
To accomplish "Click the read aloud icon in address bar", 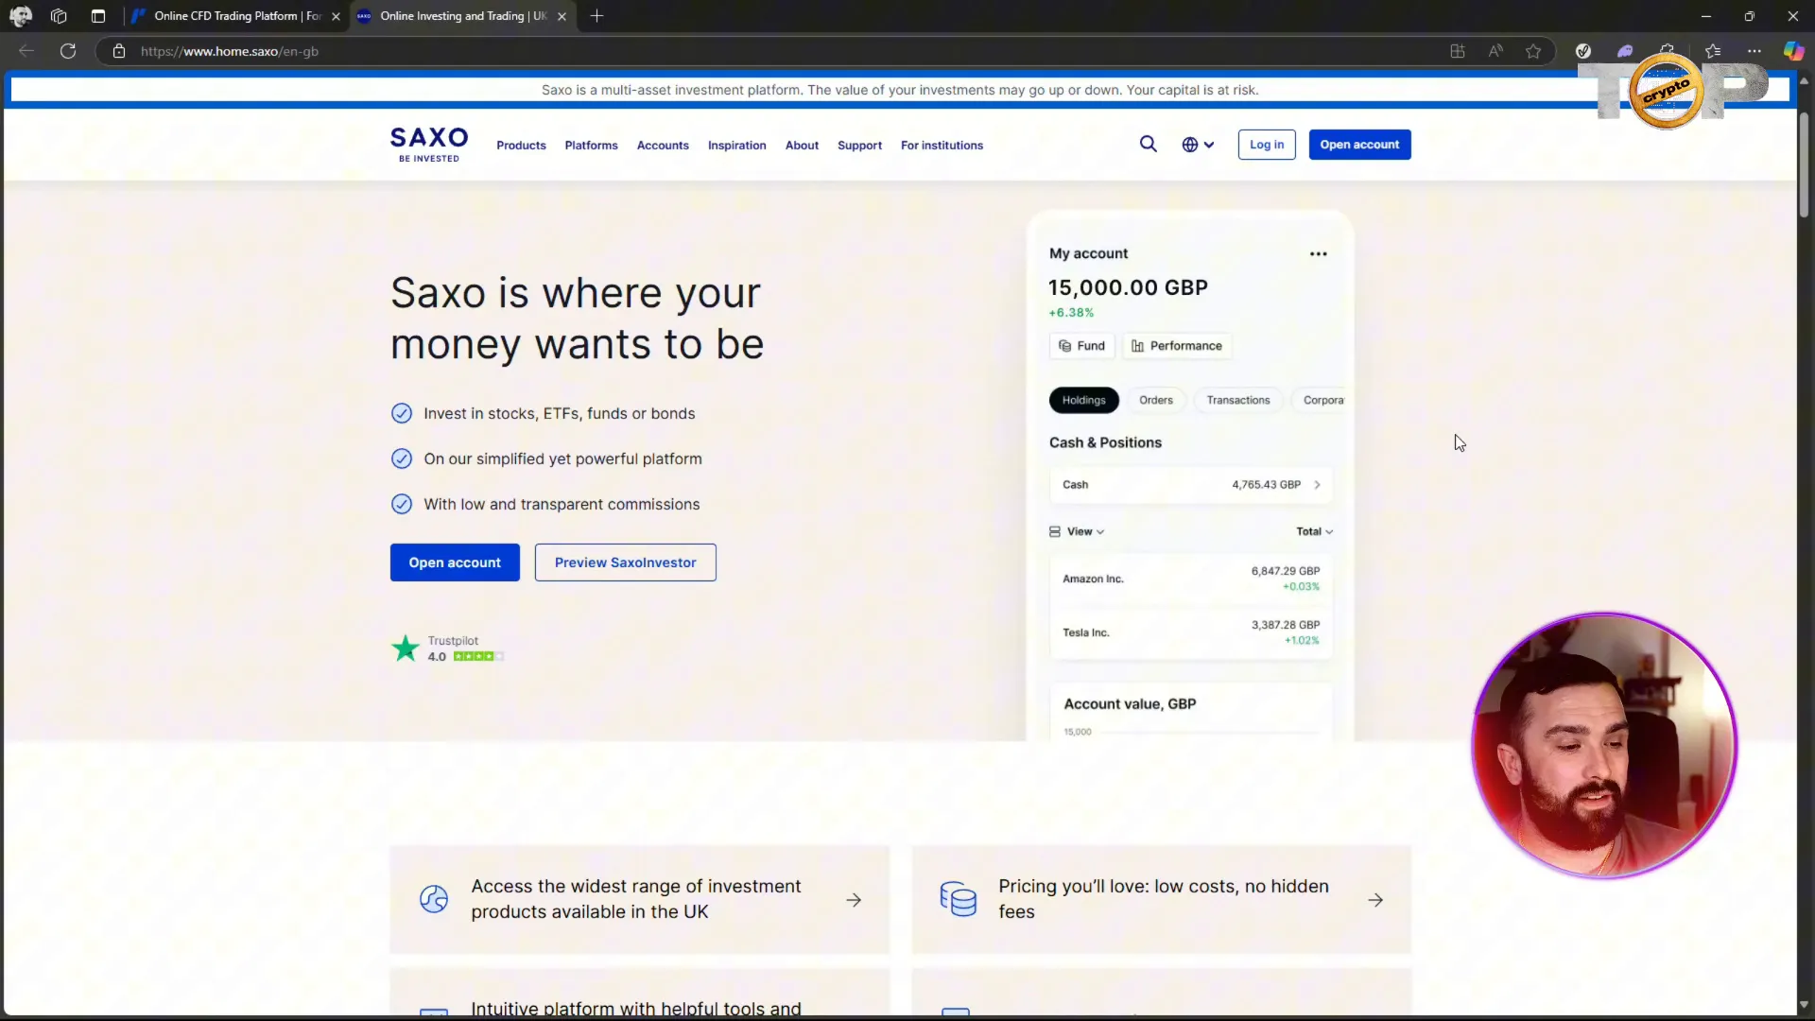I will point(1495,51).
